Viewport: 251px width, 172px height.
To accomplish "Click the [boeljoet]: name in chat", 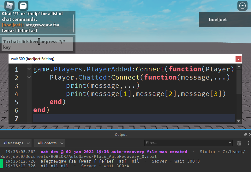I will pos(13,25).
